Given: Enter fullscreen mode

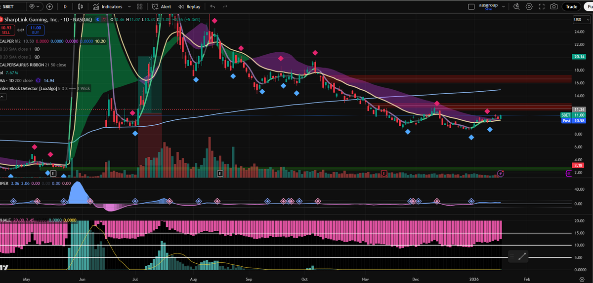Looking at the screenshot, I should pos(542,6).
